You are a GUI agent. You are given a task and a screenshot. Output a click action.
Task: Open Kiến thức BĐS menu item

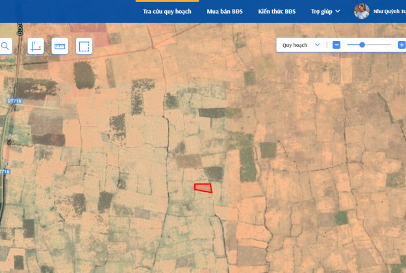pyautogui.click(x=276, y=11)
